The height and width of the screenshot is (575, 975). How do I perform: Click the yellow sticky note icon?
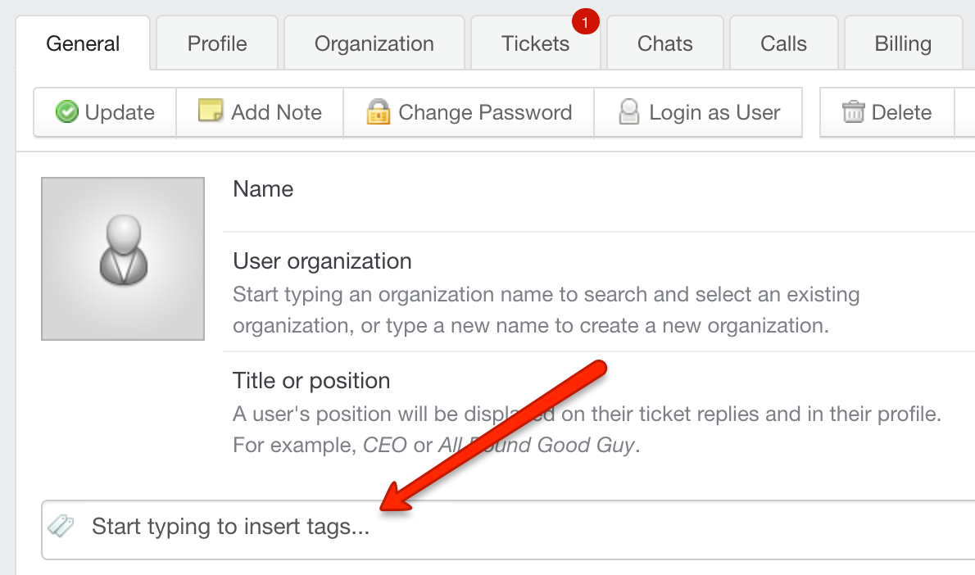[211, 110]
